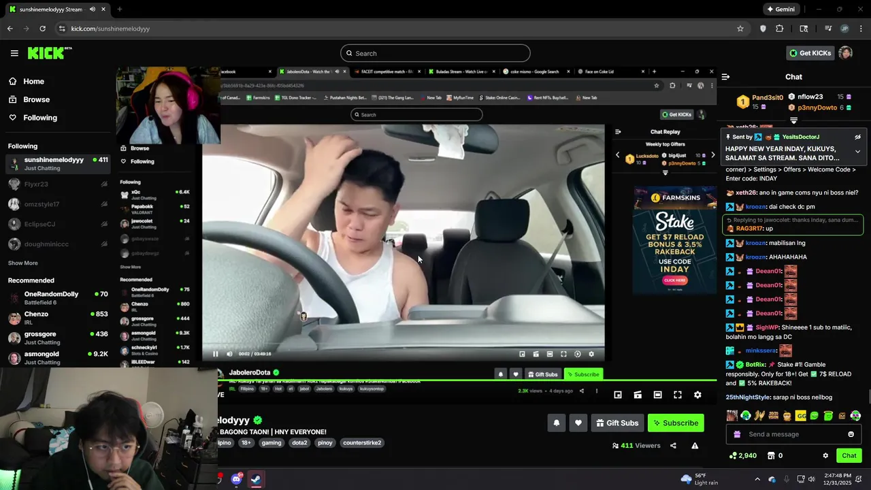Open Discord from the taskbar
The image size is (871, 490).
(236, 479)
